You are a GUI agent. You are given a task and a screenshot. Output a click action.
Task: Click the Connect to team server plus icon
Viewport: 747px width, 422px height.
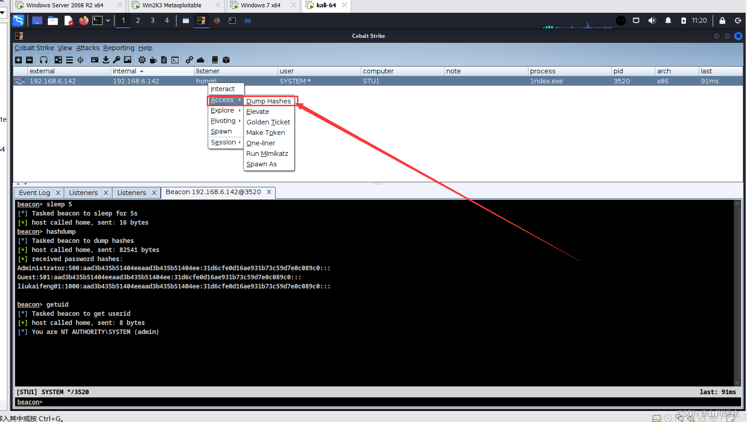pyautogui.click(x=18, y=60)
